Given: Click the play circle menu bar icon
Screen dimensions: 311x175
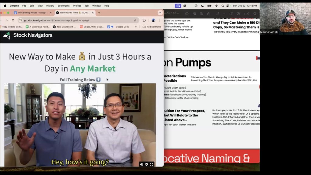Looking at the screenshot, I should click(x=196, y=6).
